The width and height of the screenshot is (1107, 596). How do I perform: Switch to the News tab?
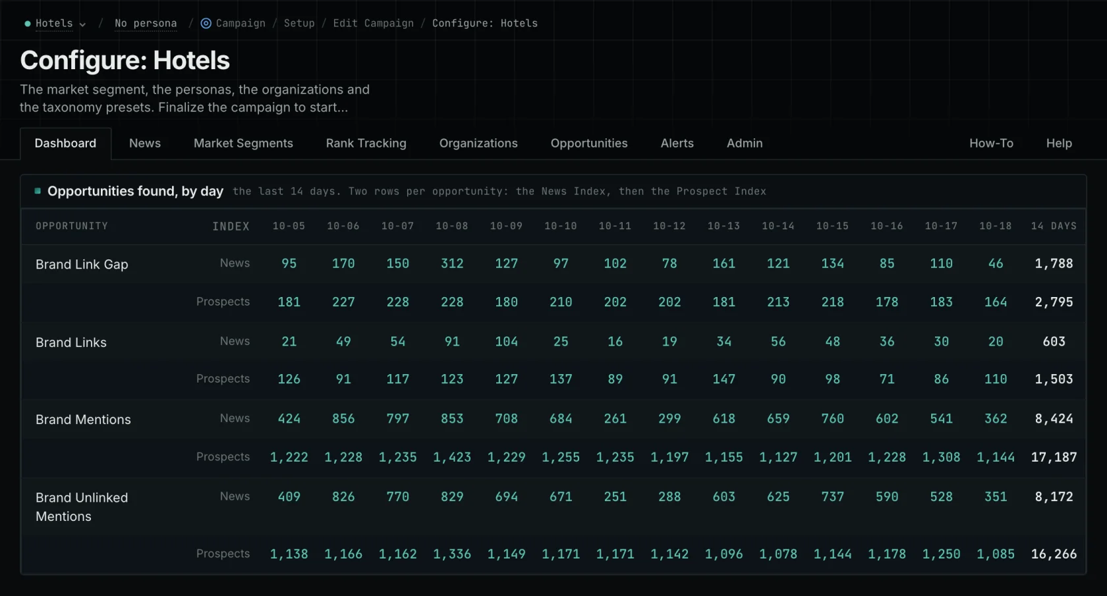pyautogui.click(x=145, y=144)
